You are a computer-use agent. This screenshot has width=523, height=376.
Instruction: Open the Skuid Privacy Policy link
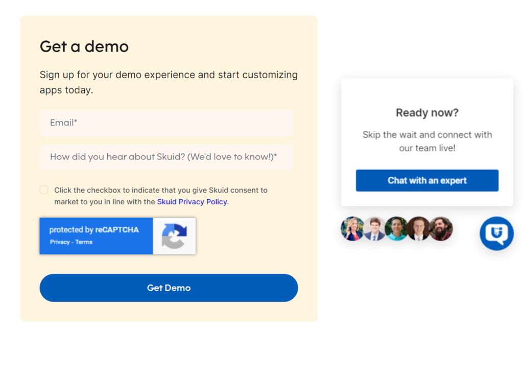pyautogui.click(x=192, y=202)
